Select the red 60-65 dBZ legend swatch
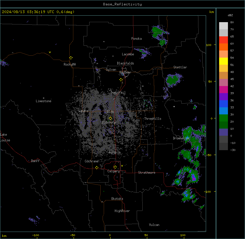The width and height of the screenshot is (245, 239). click(x=223, y=40)
